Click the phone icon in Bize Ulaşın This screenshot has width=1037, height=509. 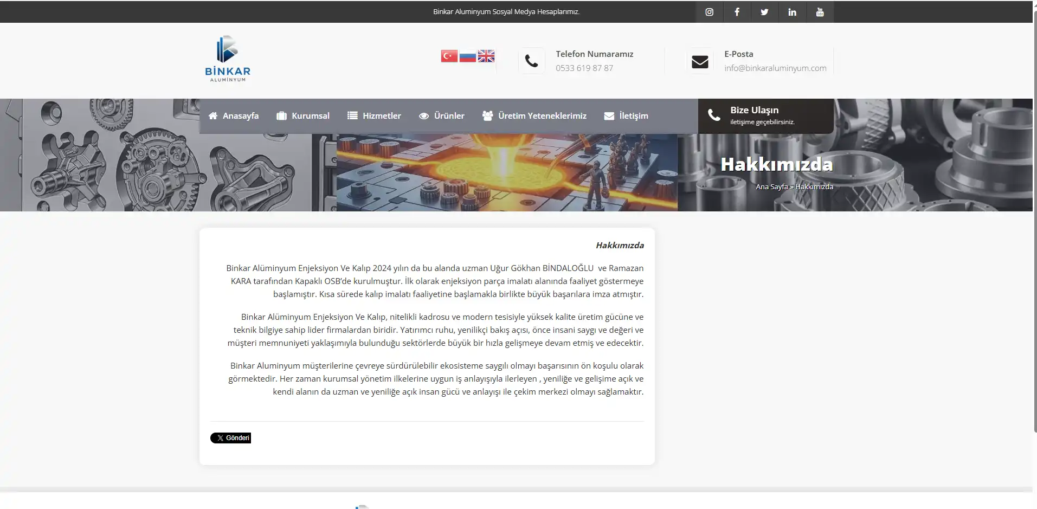click(x=714, y=115)
